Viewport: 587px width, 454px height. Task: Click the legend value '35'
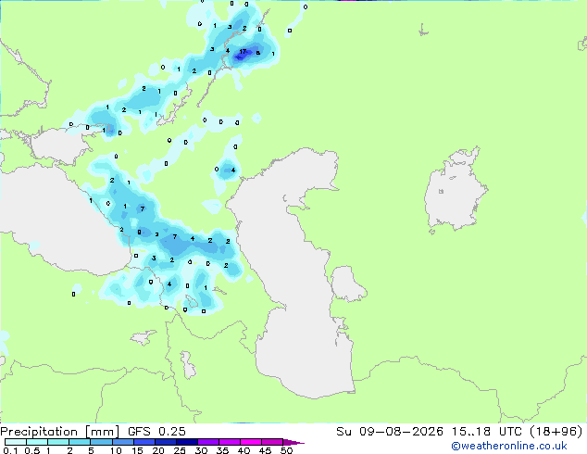(222, 450)
